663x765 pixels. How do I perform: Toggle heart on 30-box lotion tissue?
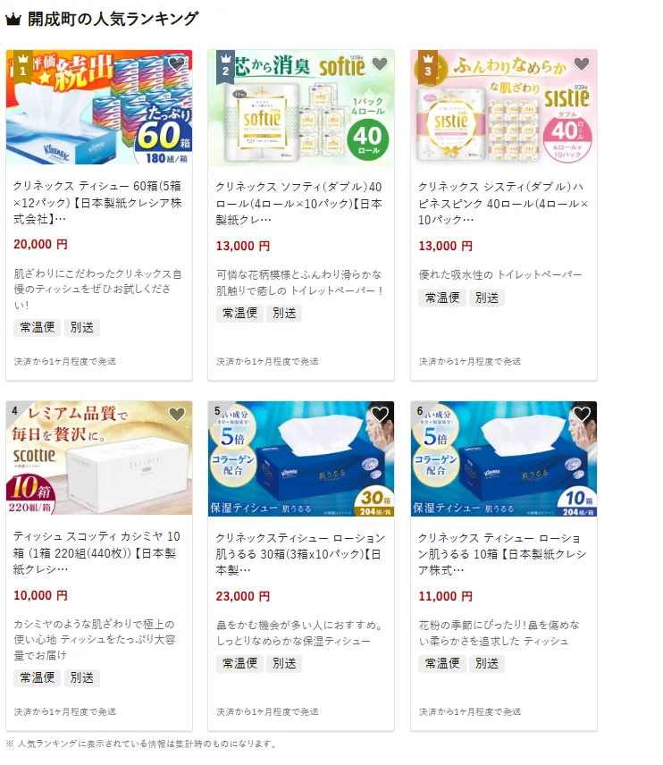[x=380, y=414]
